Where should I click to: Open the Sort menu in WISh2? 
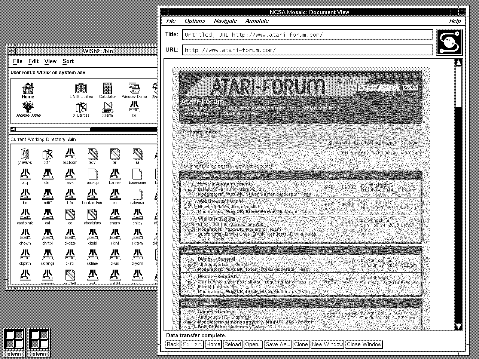tap(68, 61)
